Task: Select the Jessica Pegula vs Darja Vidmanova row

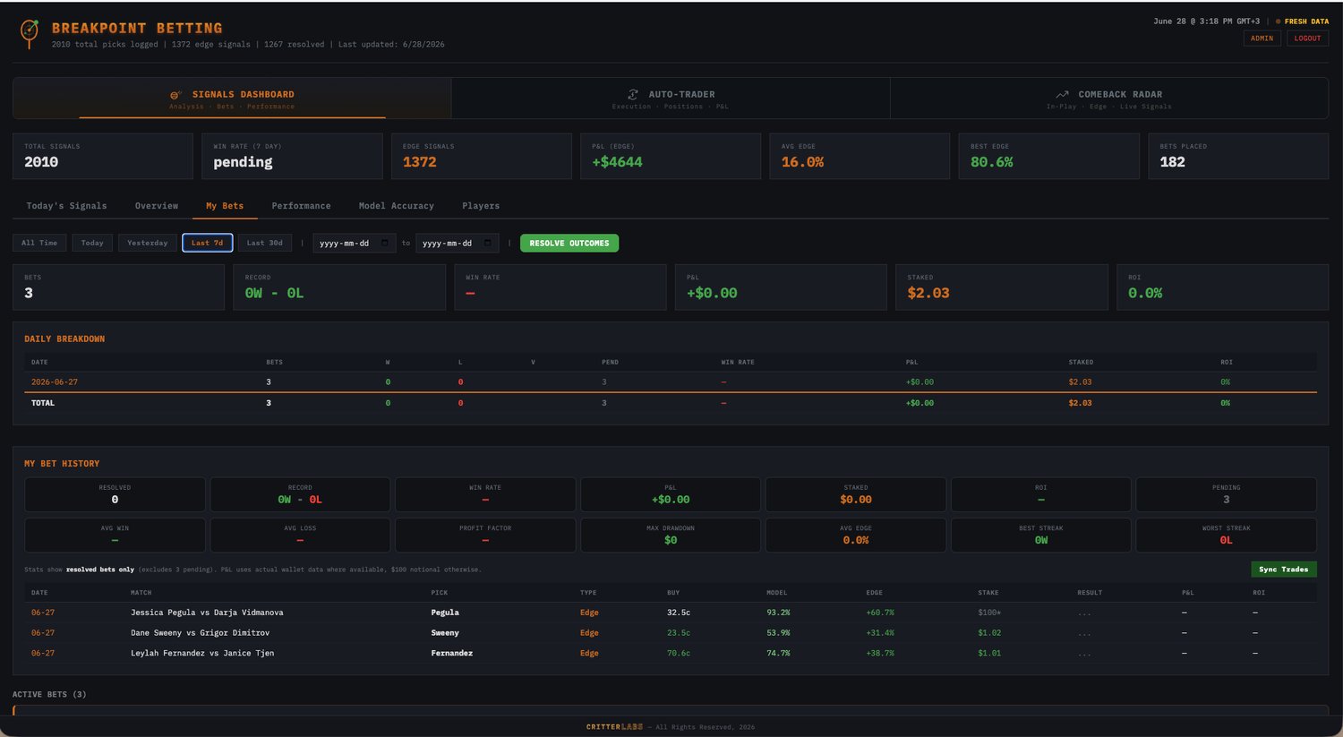Action: click(671, 613)
